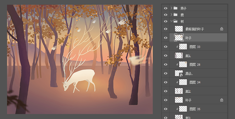Select the 树3 layer name

(188, 117)
